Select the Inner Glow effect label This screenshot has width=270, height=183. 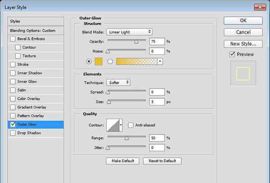click(27, 82)
